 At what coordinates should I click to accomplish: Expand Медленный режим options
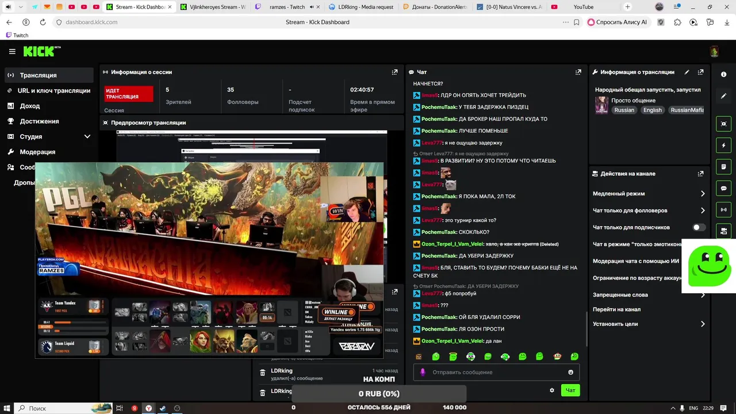click(702, 194)
